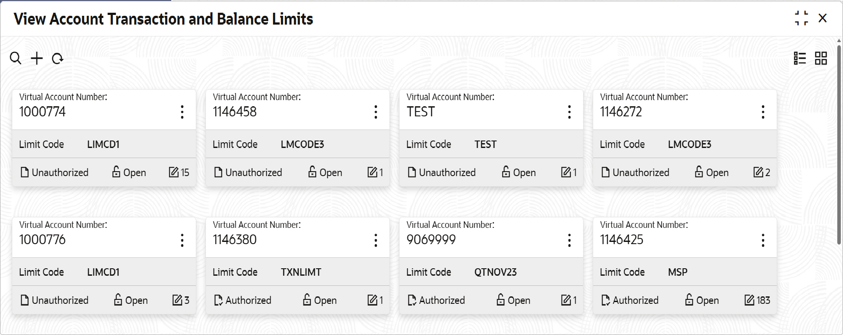Select the limit code TXNLIMT text
Viewport: 843px width, 335px height.
[x=301, y=272]
